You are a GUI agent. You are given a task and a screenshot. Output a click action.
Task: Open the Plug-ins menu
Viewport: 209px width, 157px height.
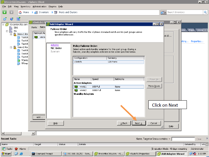click(52, 6)
